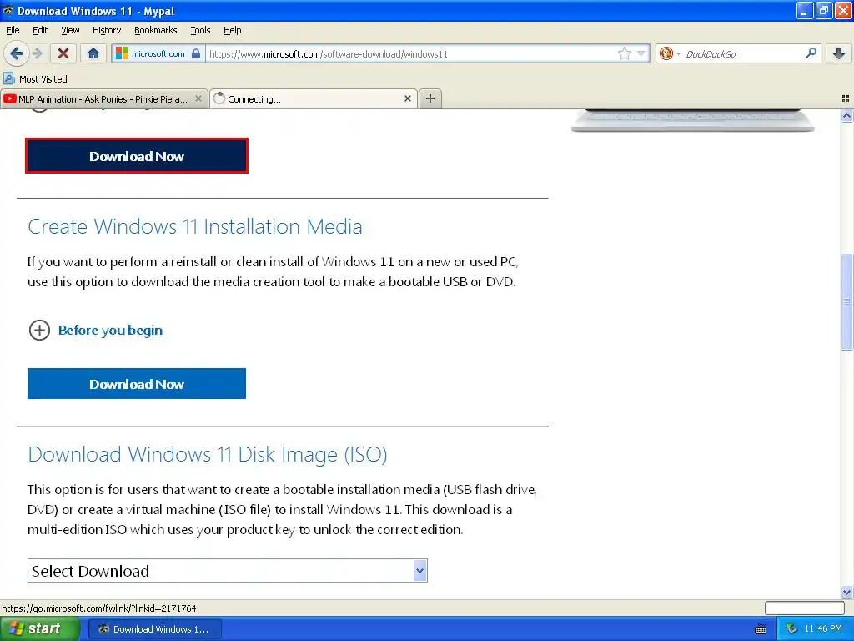Screen dimensions: 854x641
Task: Click the system tray network icon
Action: pyautogui.click(x=791, y=629)
